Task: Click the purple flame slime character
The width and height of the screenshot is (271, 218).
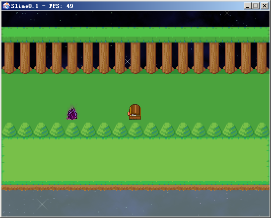Action: tap(72, 113)
